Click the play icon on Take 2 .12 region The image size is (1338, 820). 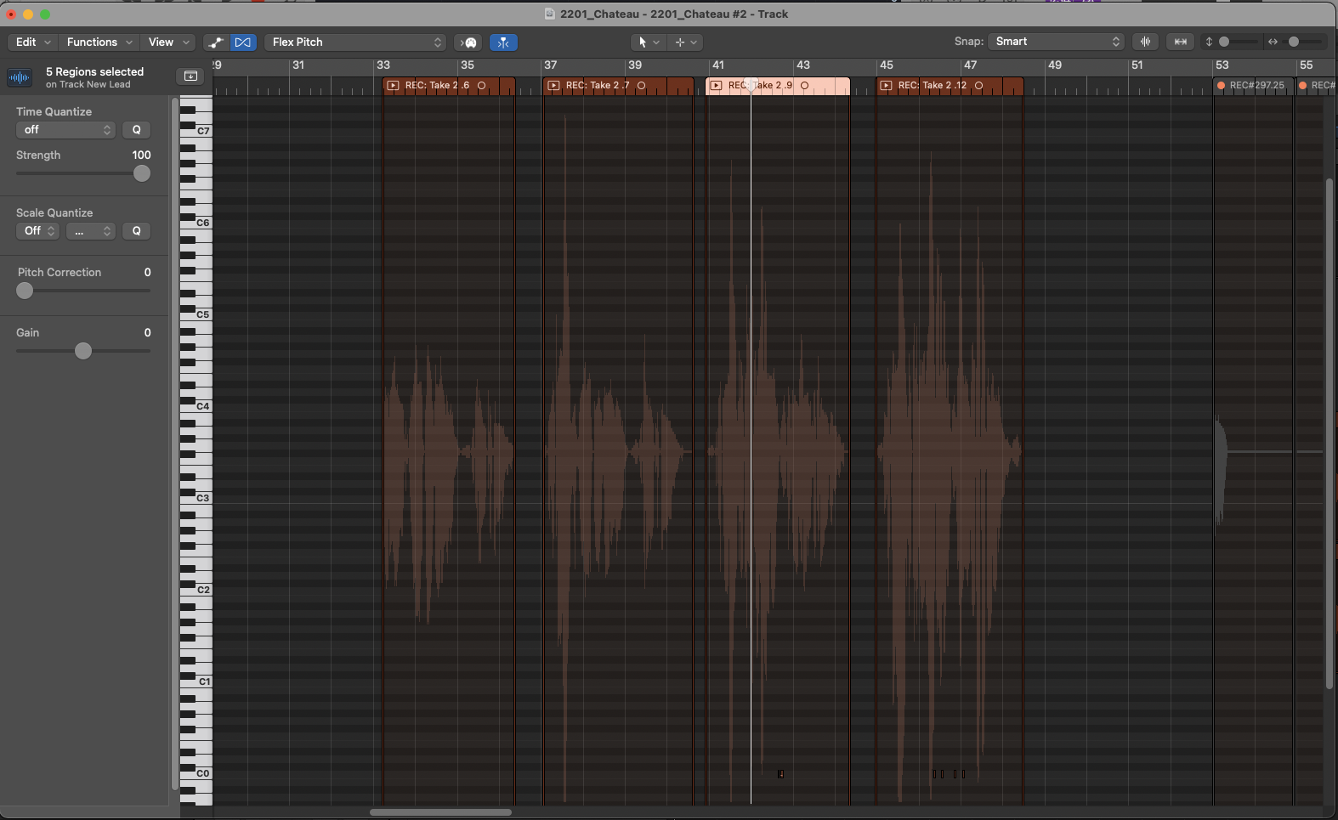tap(886, 86)
